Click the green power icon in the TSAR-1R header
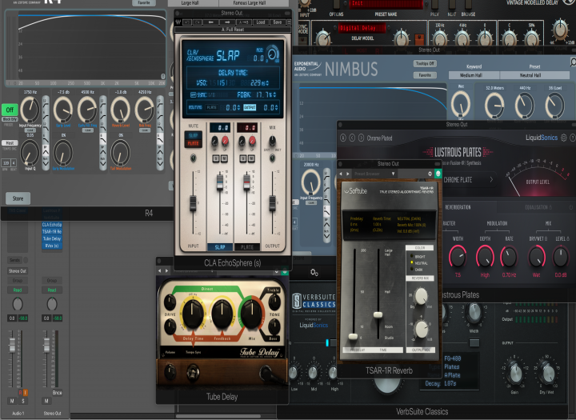The image size is (576, 420). pos(438,174)
